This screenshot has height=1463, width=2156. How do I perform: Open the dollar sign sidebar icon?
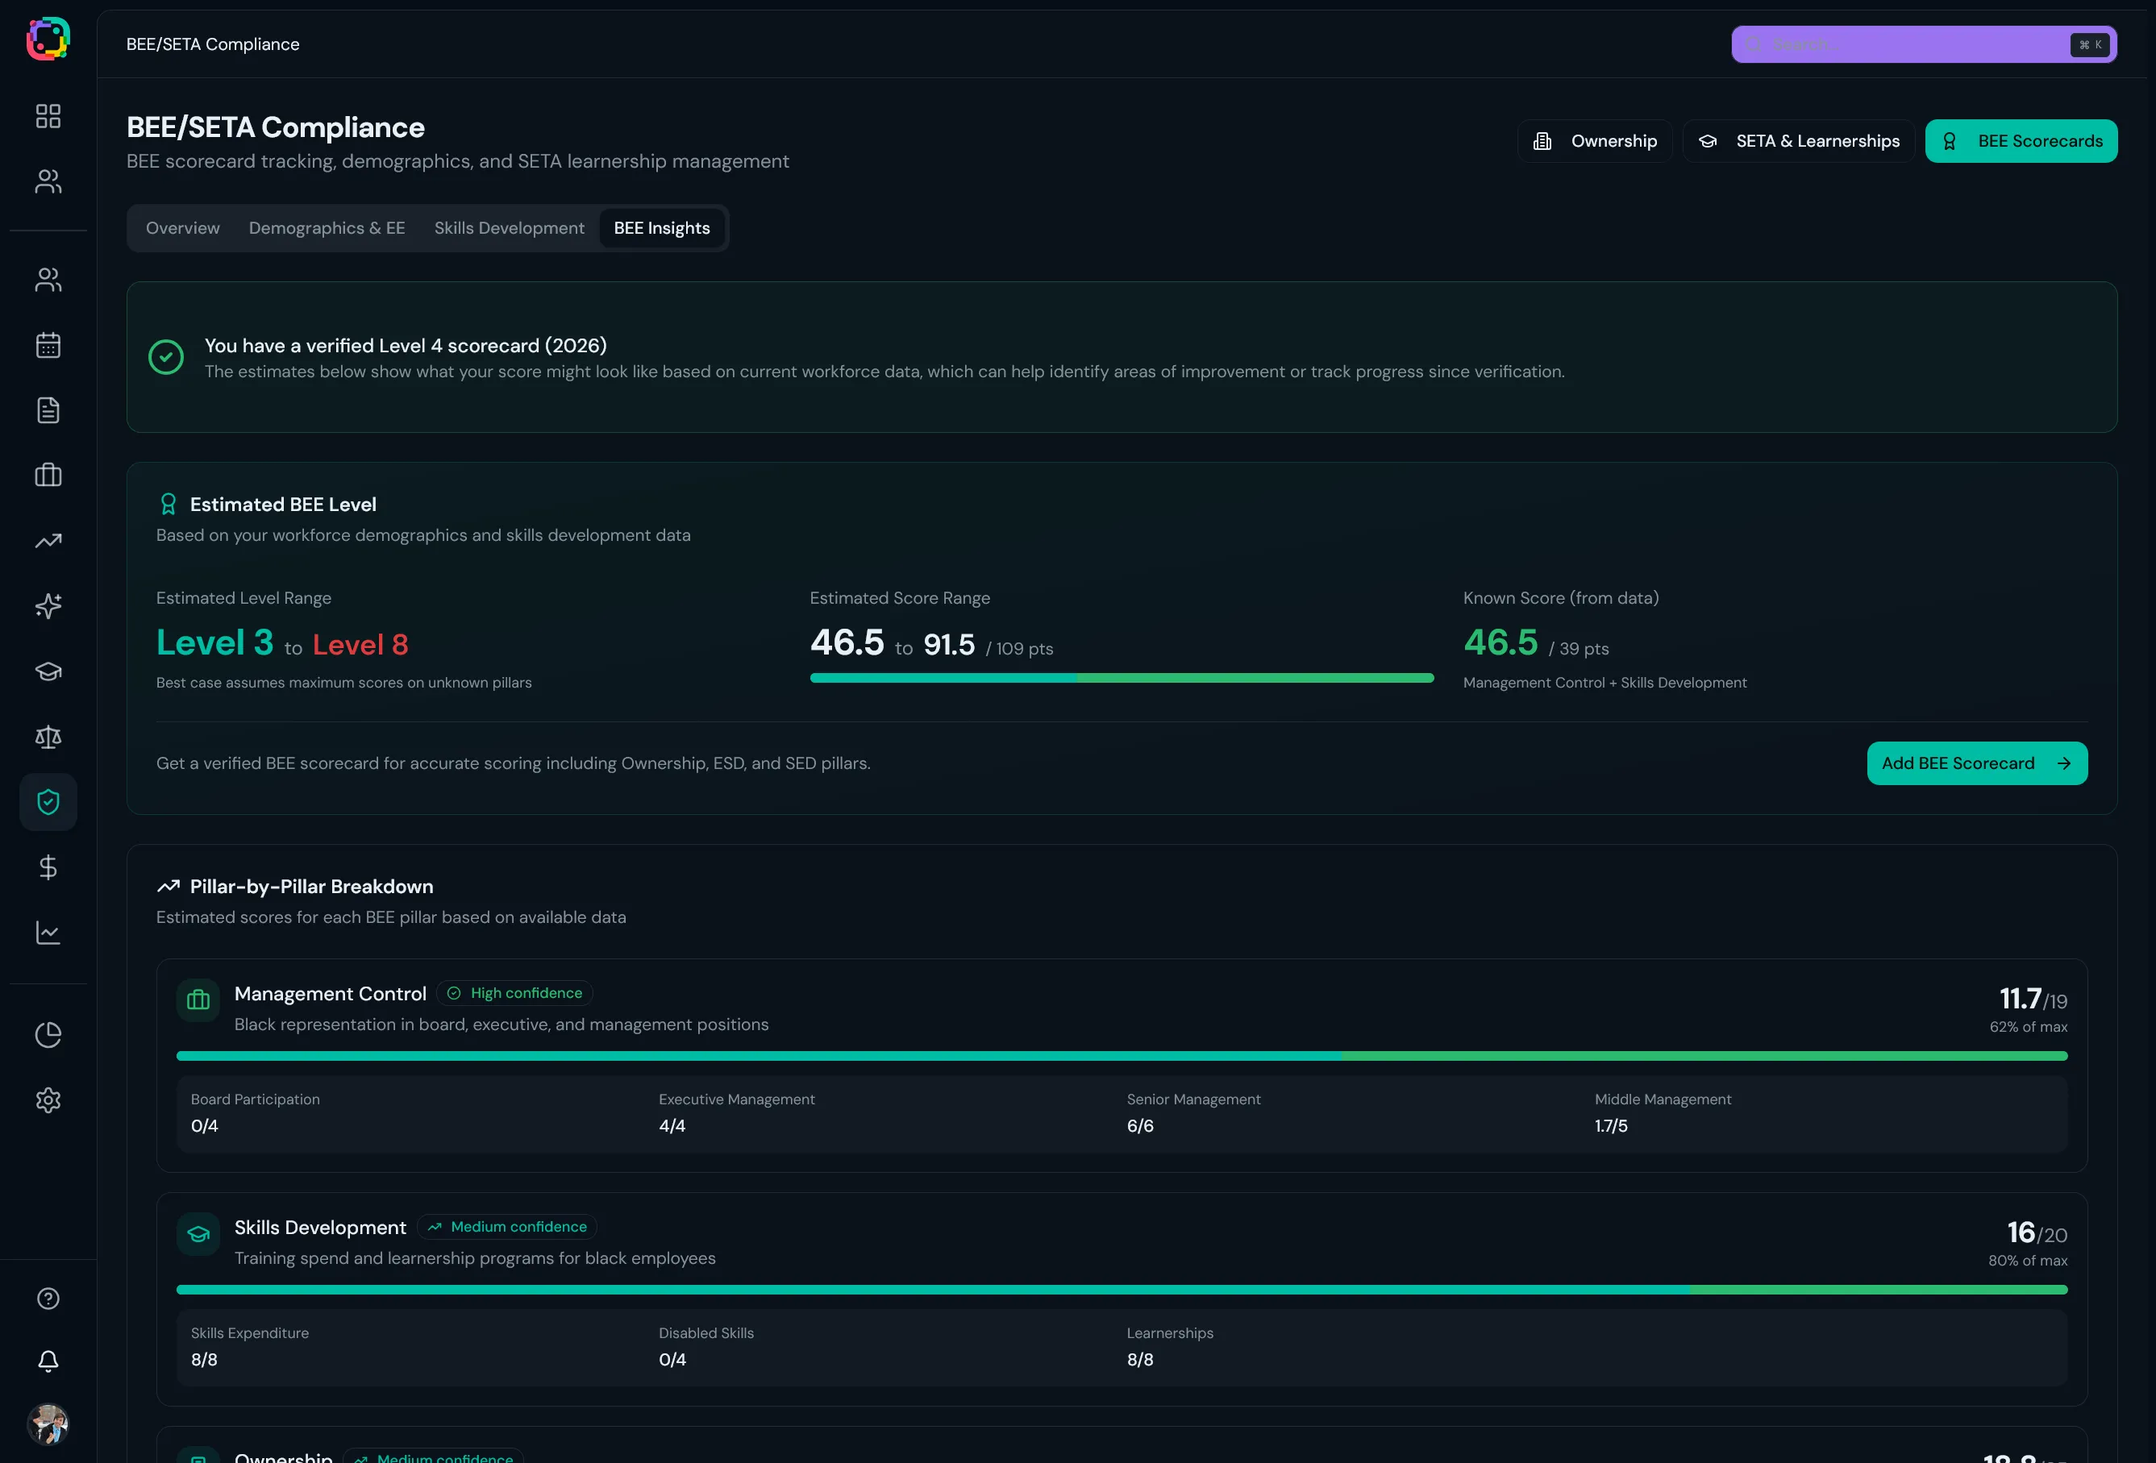coord(48,867)
